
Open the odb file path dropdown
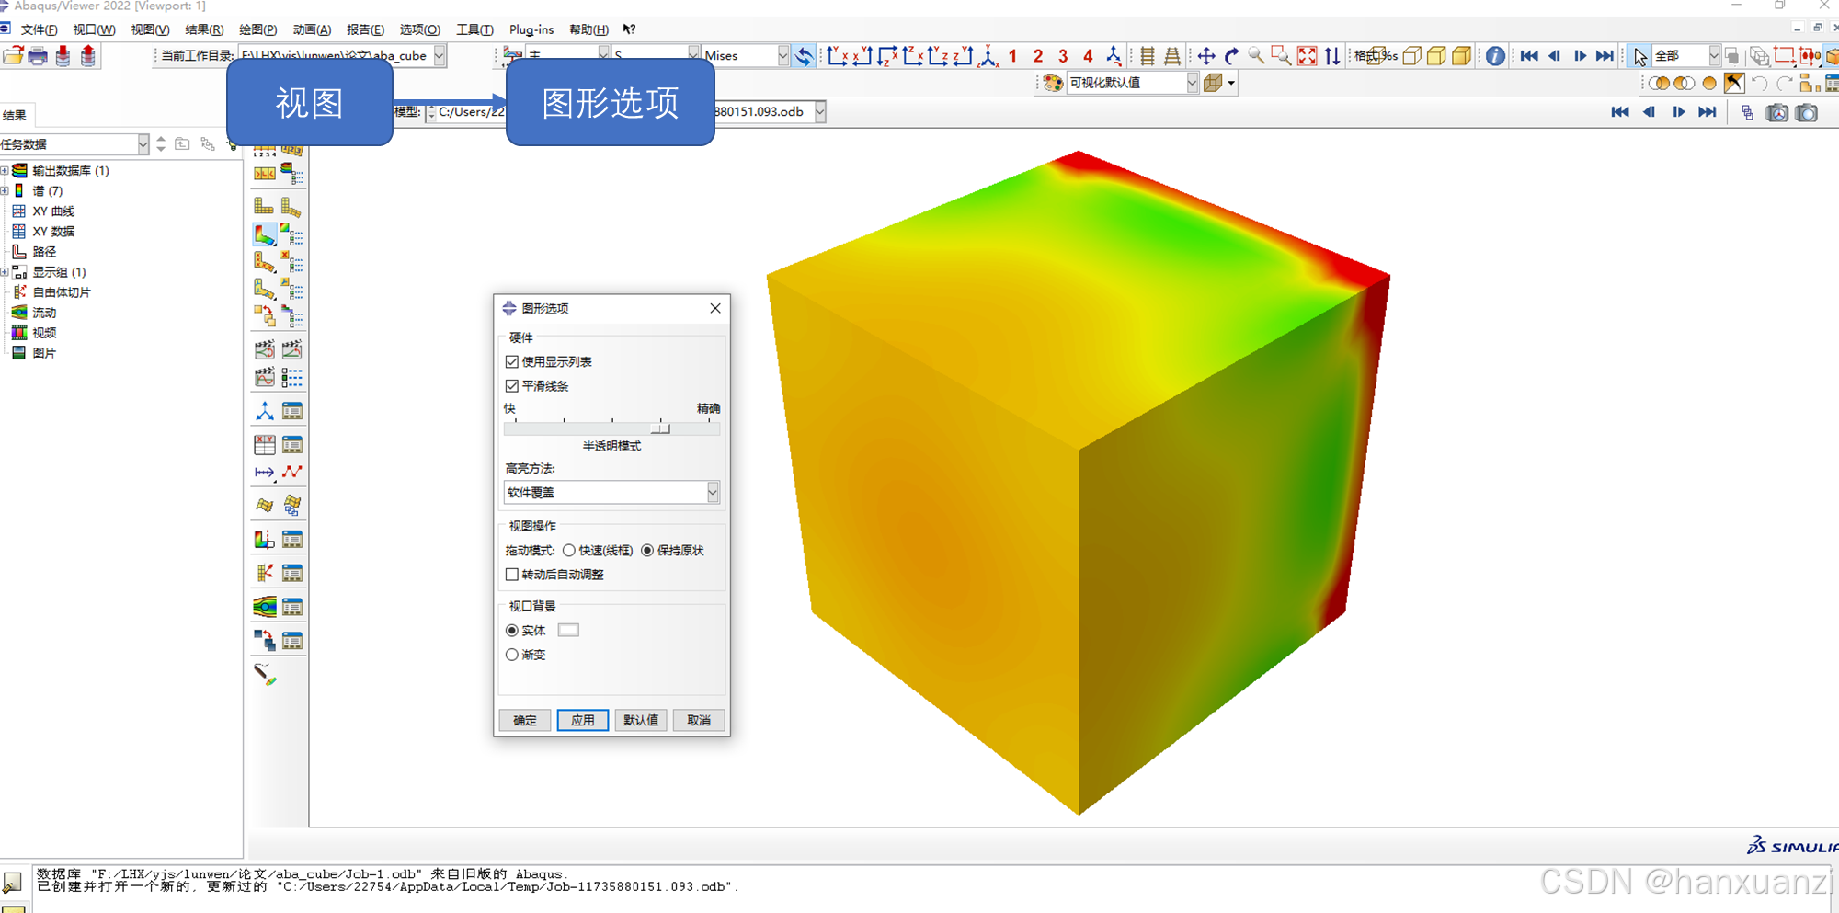pyautogui.click(x=819, y=112)
